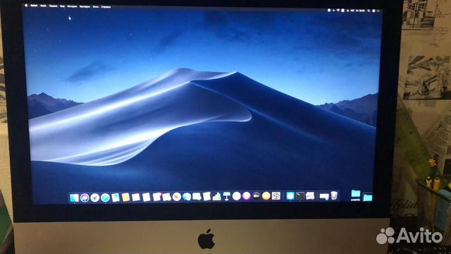Open Terminal from the Dock
This screenshot has width=451, height=254.
click(300, 196)
